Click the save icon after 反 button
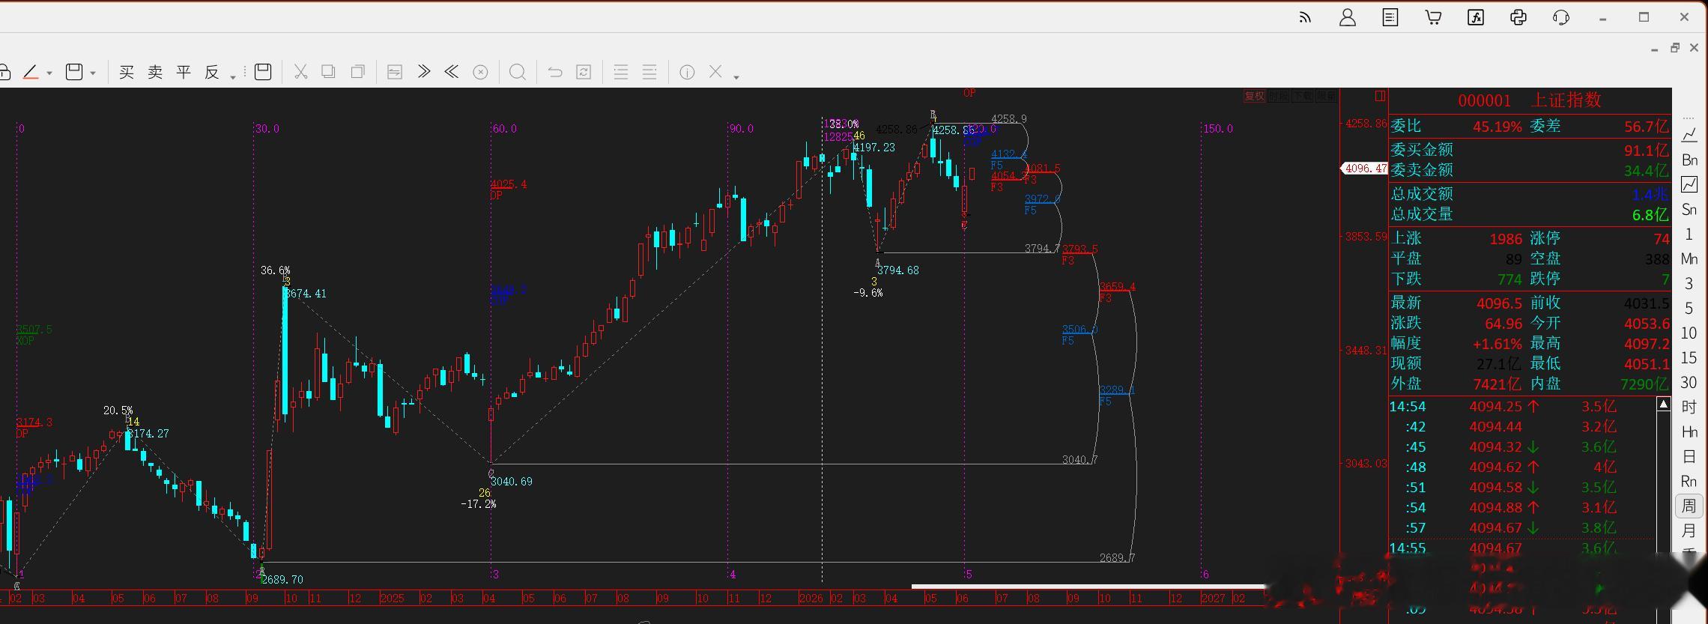 [x=263, y=72]
